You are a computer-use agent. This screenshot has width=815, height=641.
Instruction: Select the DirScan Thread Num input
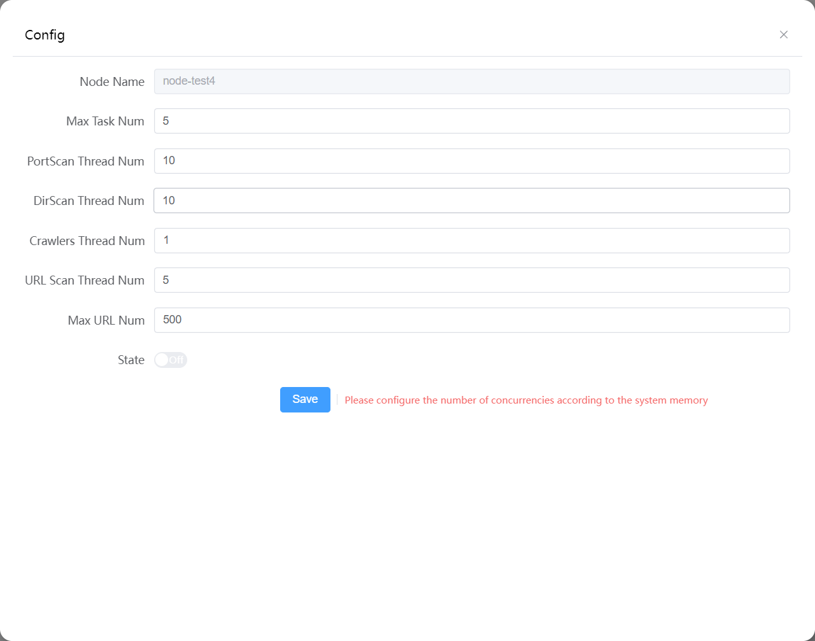(x=471, y=201)
